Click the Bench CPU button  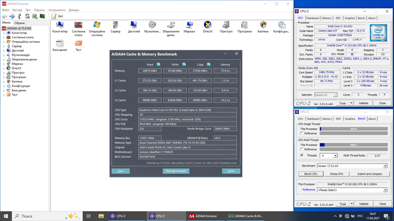coord(311,174)
